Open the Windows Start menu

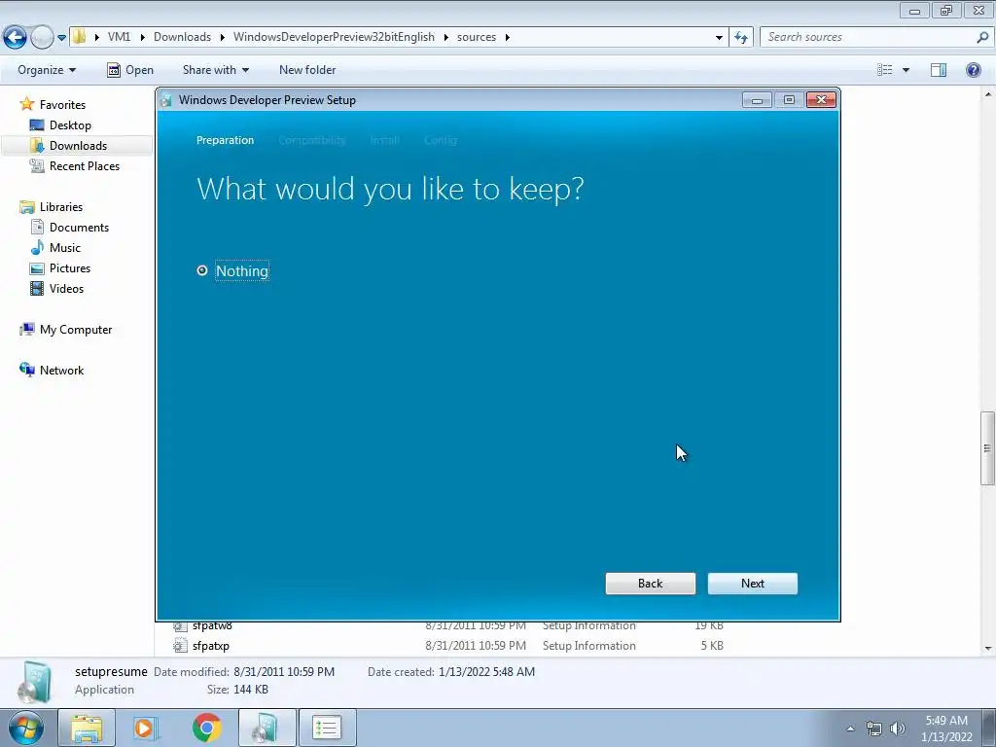[x=26, y=728]
